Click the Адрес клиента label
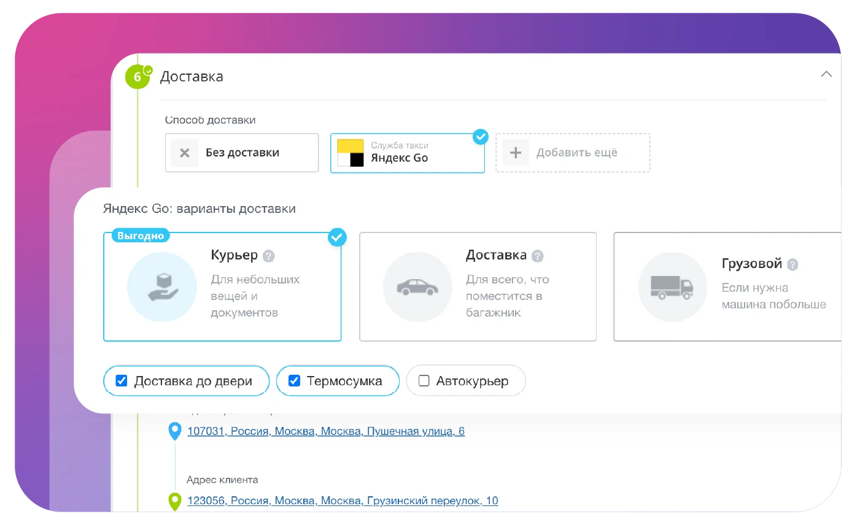This screenshot has width=860, height=522. point(222,480)
